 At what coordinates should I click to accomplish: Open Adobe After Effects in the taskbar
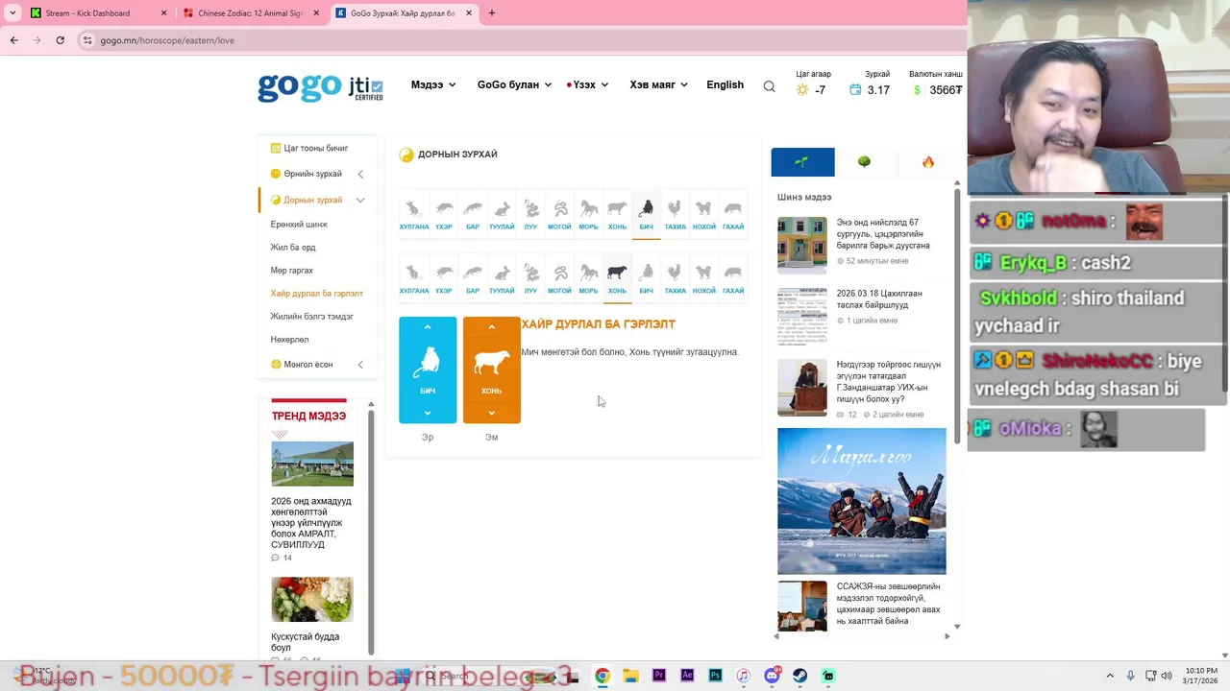pyautogui.click(x=687, y=676)
